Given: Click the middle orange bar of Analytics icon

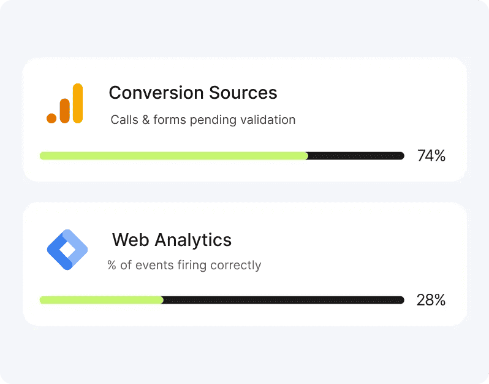Looking at the screenshot, I should [x=64, y=110].
